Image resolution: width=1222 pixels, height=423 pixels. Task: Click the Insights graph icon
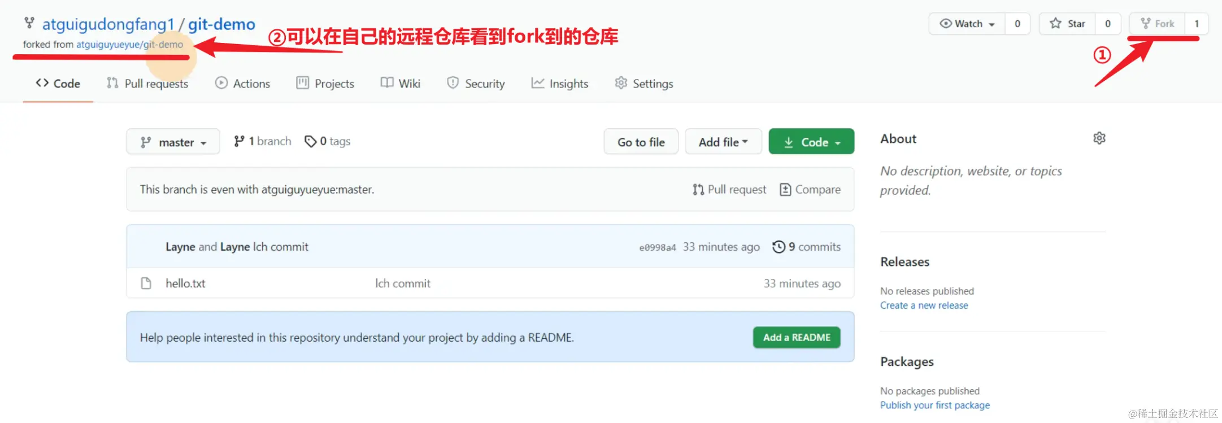coord(538,83)
